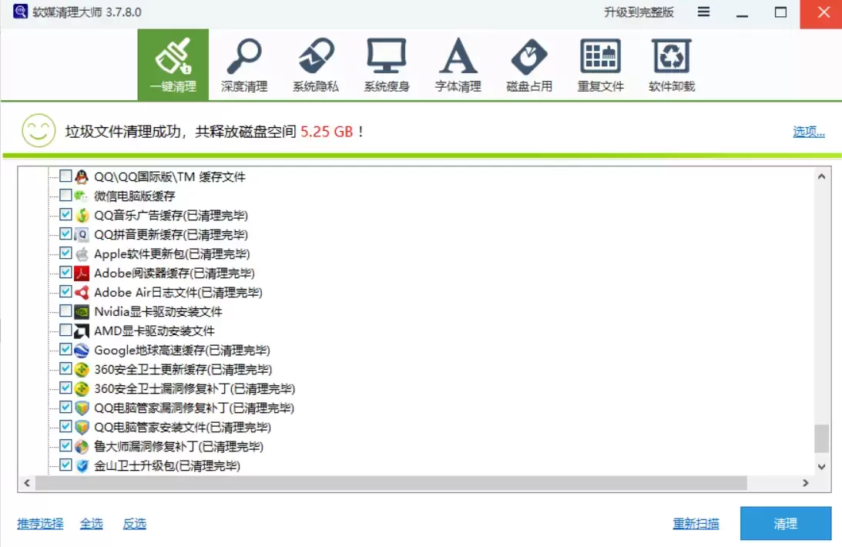The image size is (842, 547).
Task: Click the horizontal scrollbar thumb
Action: click(391, 483)
